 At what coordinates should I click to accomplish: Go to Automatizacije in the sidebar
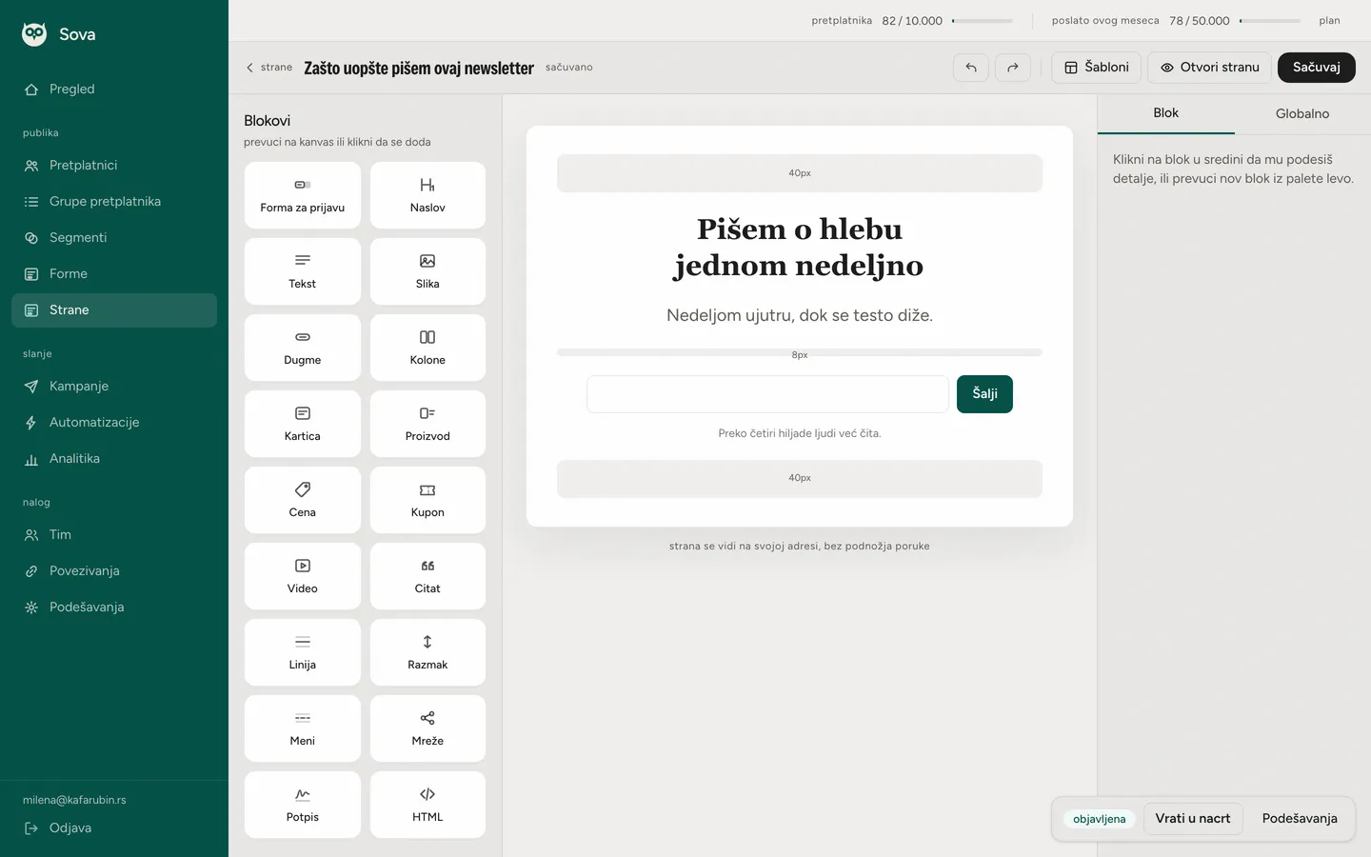114,423
